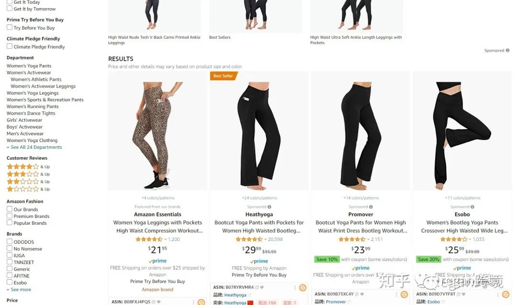
Task: Click the orange S icon on Esobo card
Action: point(506,294)
